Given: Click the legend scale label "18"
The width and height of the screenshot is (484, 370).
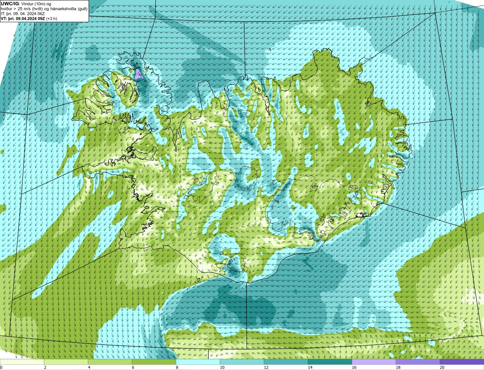Looking at the screenshot, I should point(398,367).
